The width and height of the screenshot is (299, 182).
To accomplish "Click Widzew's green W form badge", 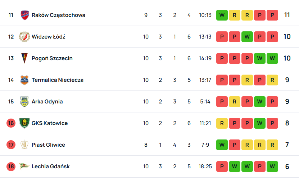I will pos(247,37).
